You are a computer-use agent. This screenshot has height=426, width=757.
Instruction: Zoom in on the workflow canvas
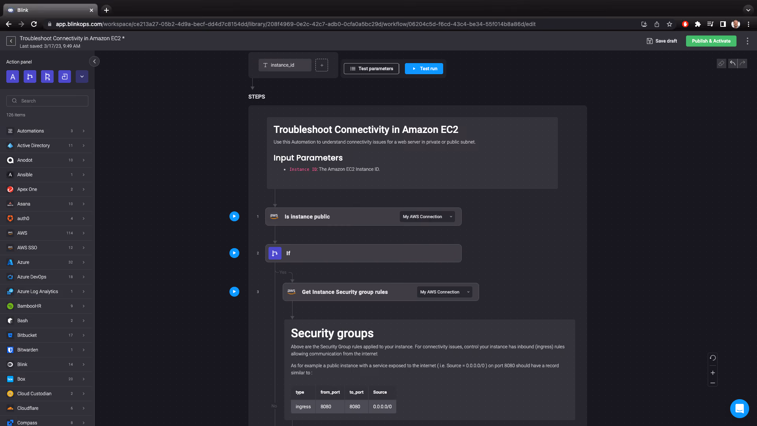click(712, 373)
